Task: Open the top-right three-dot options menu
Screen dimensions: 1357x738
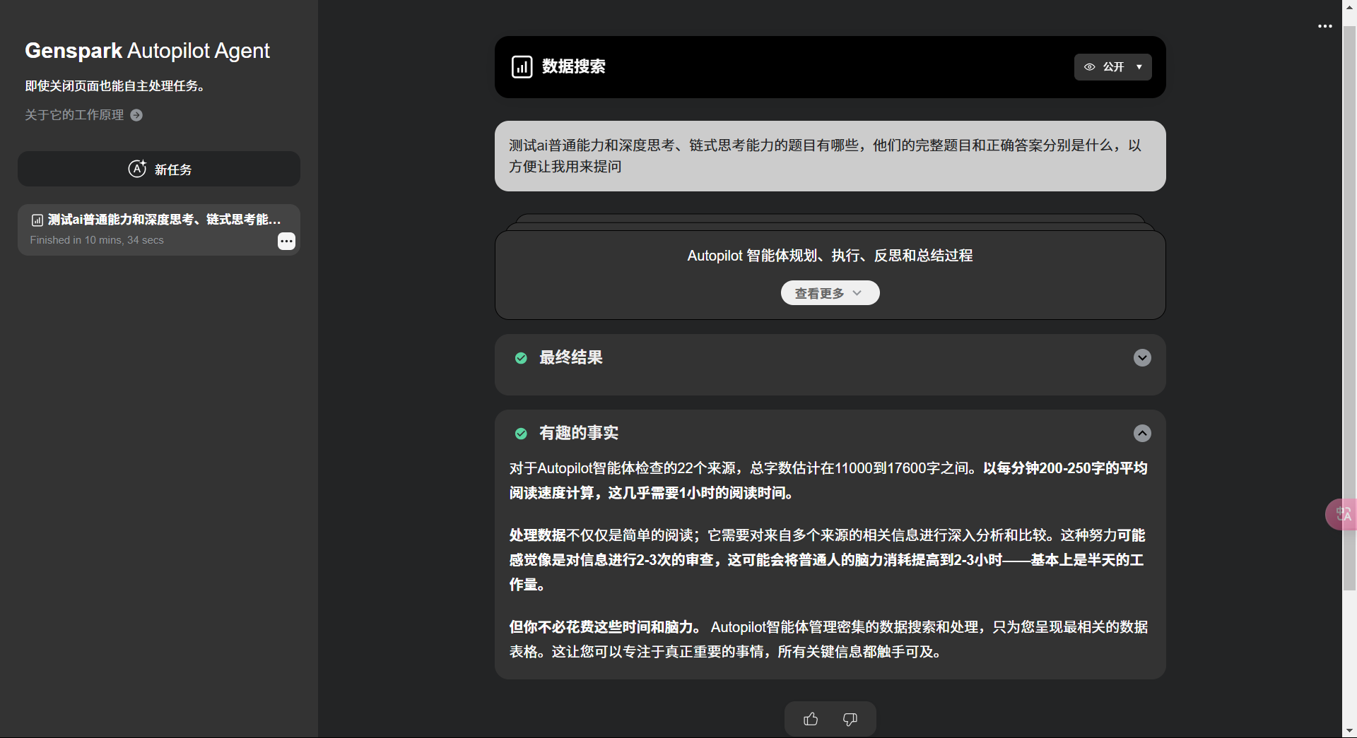Action: coord(1325,26)
